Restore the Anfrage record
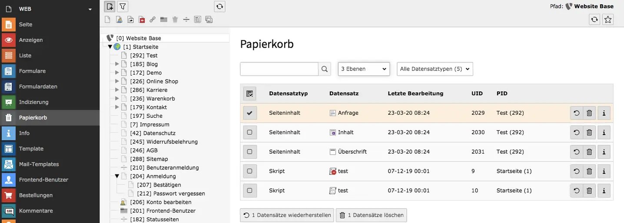The height and width of the screenshot is (223, 624). coord(576,113)
